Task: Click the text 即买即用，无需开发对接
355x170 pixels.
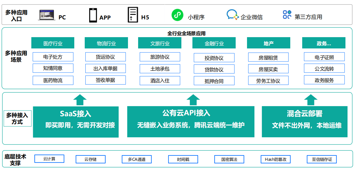Action: tap(80, 125)
